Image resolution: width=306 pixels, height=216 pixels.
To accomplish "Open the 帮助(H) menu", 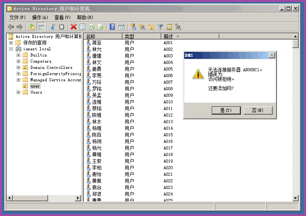I will tap(85, 17).
